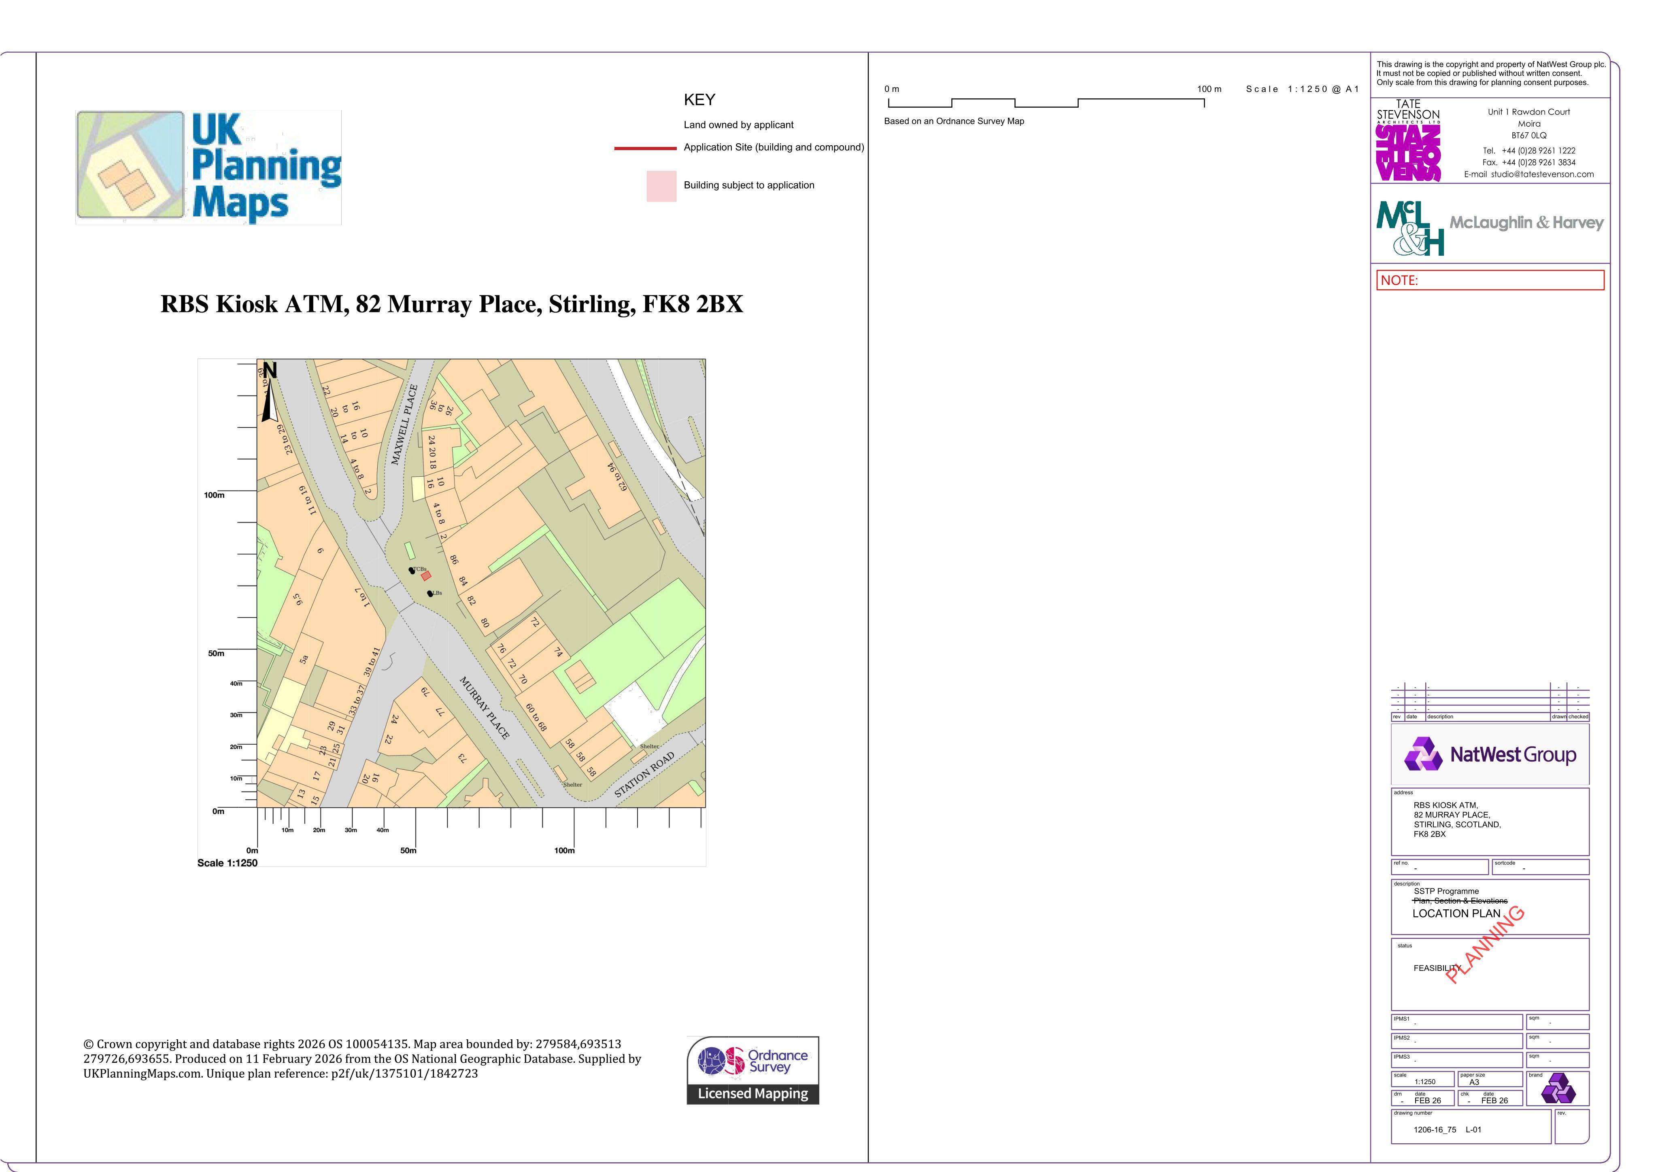Click the LBs black dot marker
The height and width of the screenshot is (1172, 1658).
(x=430, y=594)
